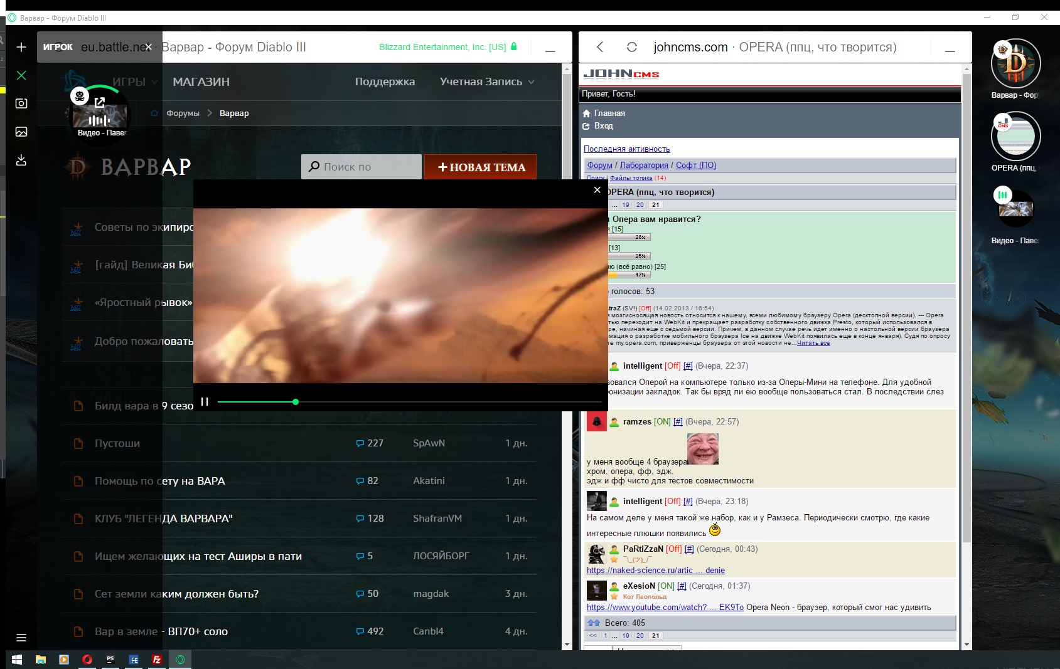The height and width of the screenshot is (669, 1060).
Task: Open a new tab with the plus icon
Action: pyautogui.click(x=21, y=48)
